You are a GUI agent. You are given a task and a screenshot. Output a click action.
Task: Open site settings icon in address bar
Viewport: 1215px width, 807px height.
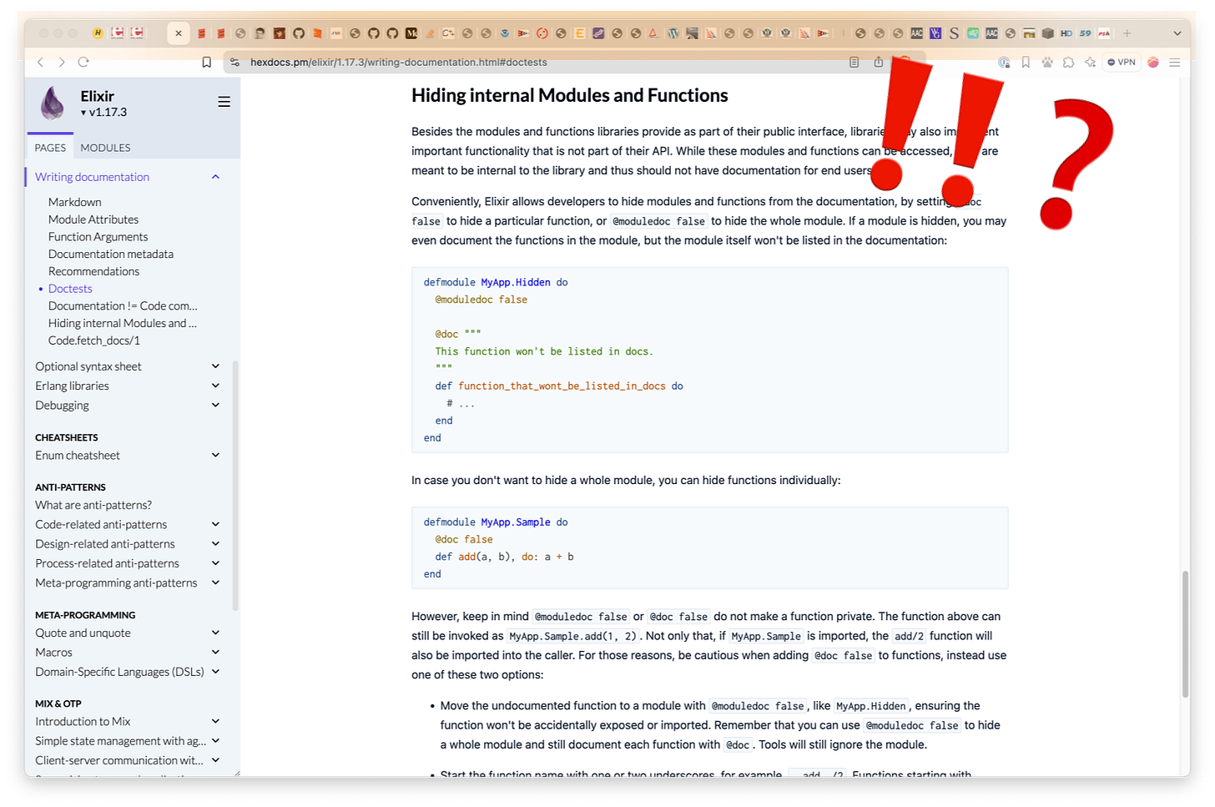[x=234, y=62]
